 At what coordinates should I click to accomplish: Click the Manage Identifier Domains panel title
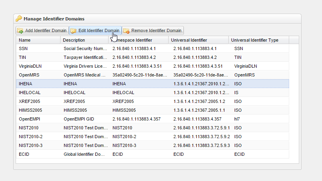54,19
